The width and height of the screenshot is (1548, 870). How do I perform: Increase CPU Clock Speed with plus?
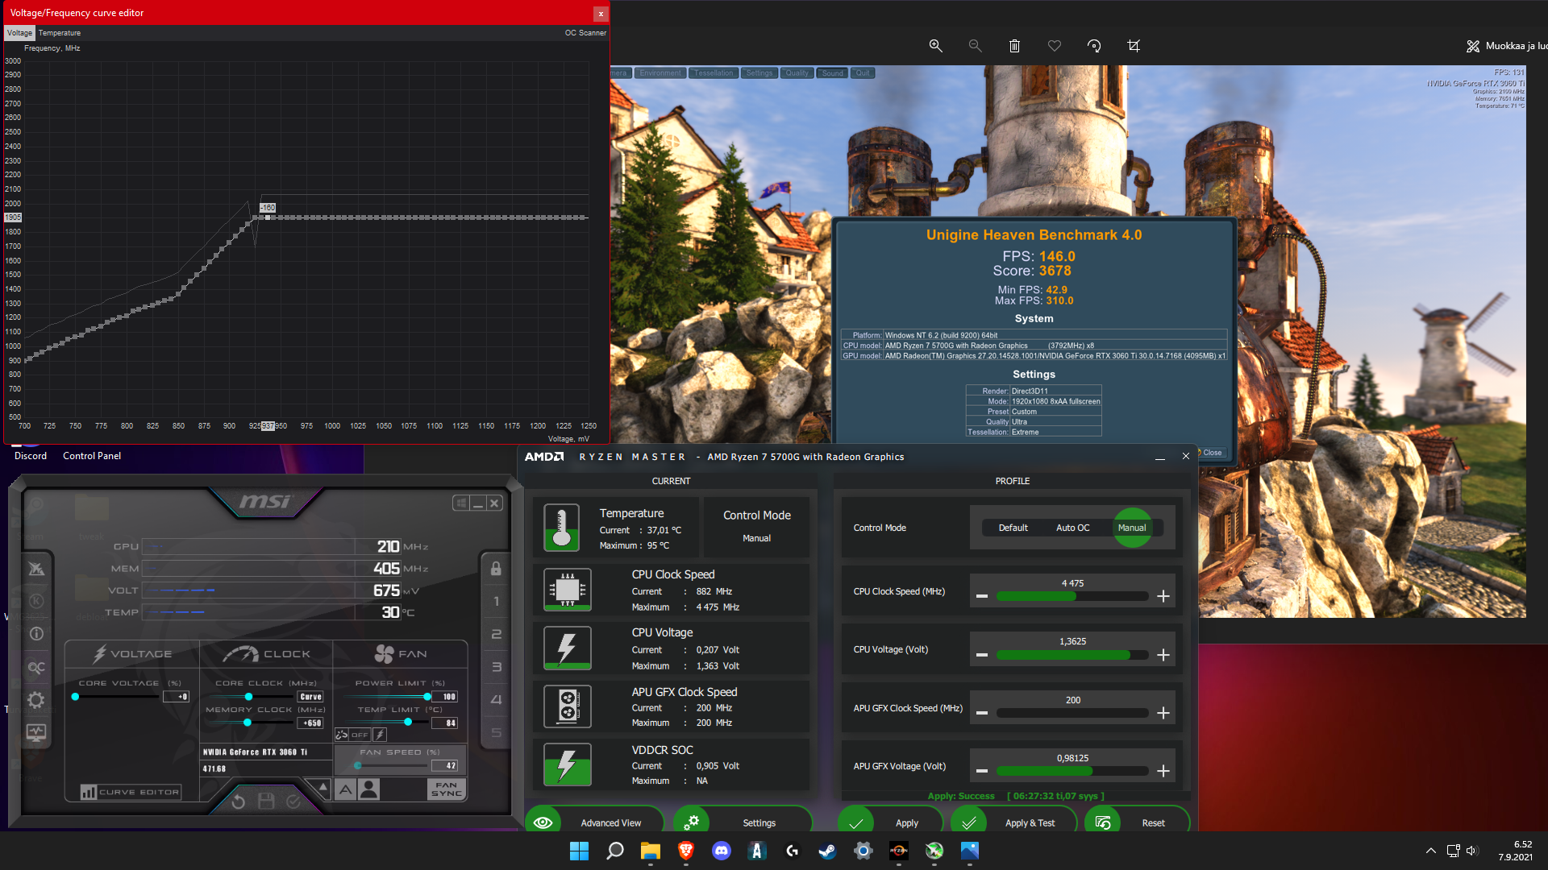point(1163,596)
